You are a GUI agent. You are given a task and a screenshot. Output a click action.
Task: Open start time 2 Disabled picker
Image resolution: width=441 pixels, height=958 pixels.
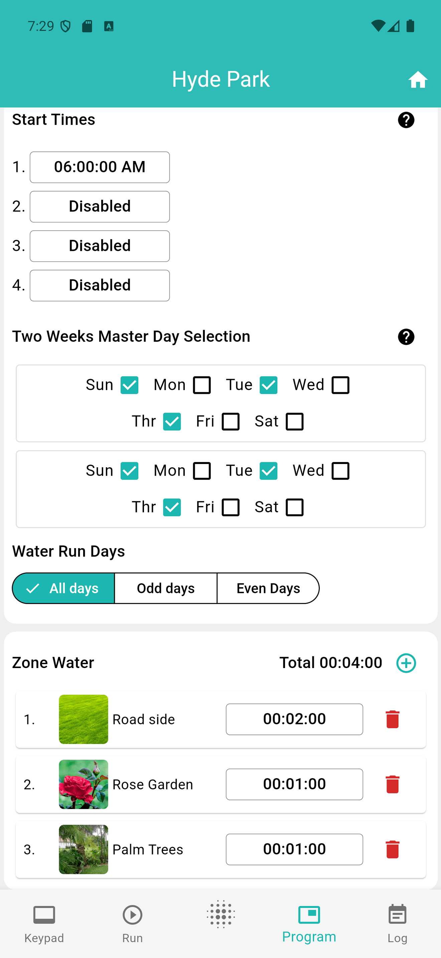tap(100, 207)
